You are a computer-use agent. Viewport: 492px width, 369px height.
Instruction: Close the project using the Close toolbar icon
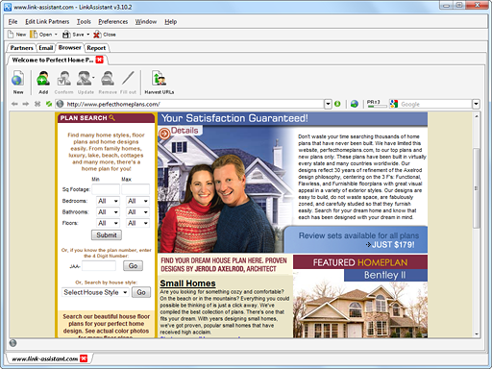pyautogui.click(x=97, y=35)
